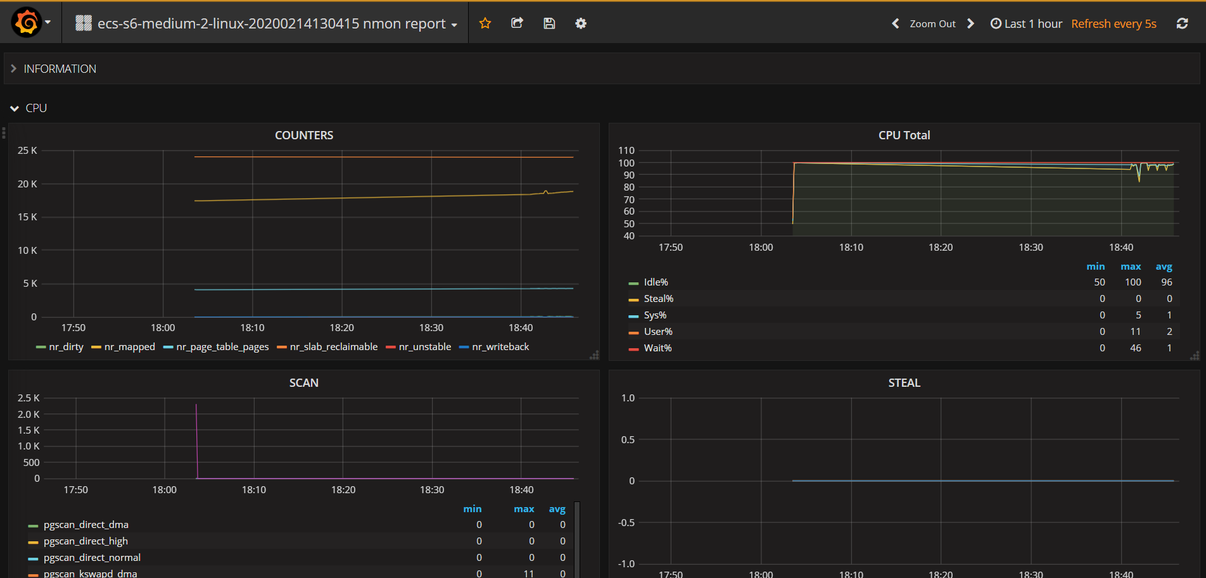The width and height of the screenshot is (1206, 578).
Task: Click Wait% max value 46
Action: pyautogui.click(x=1135, y=348)
